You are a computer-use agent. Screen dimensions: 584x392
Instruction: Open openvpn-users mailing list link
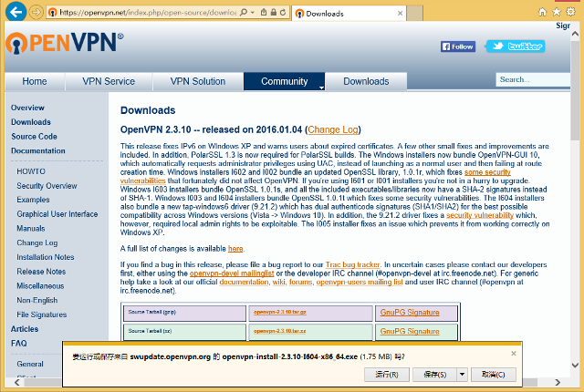[x=360, y=282]
